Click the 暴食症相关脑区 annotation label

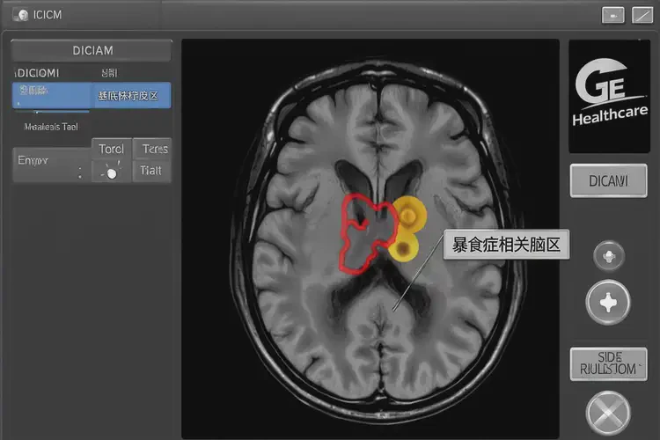tap(505, 246)
